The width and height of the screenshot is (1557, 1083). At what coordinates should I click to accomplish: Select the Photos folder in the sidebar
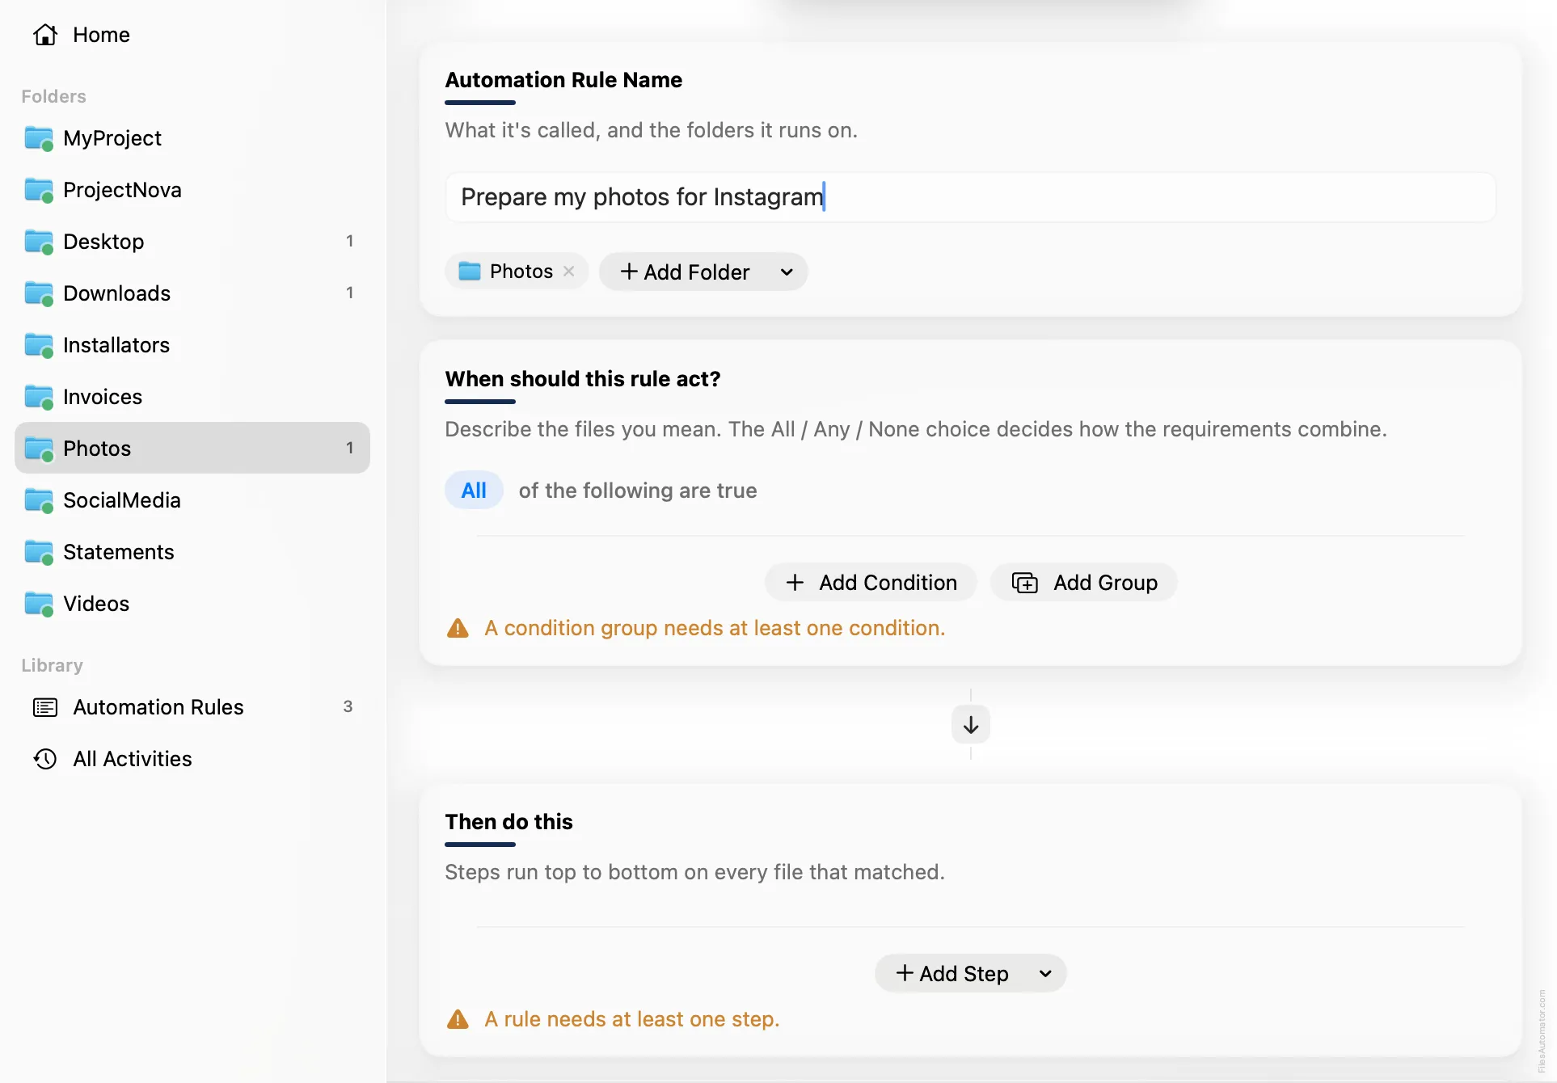click(x=192, y=448)
